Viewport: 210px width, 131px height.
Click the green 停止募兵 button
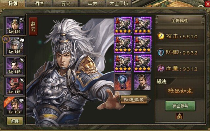(180, 106)
